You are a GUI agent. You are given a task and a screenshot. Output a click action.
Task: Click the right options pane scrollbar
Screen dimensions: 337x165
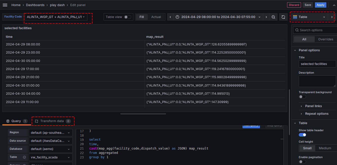click(x=289, y=112)
